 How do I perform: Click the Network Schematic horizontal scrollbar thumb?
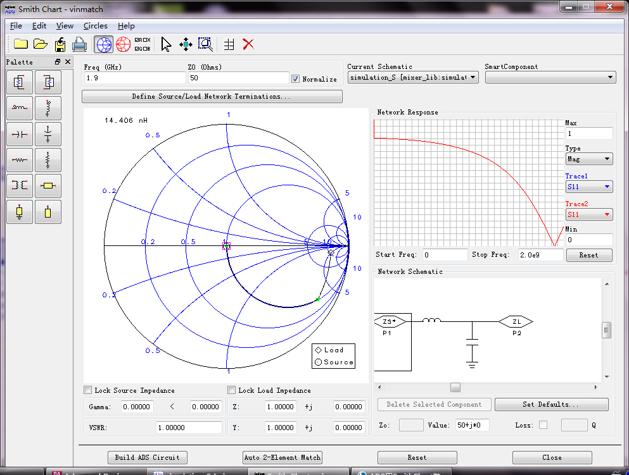[455, 387]
